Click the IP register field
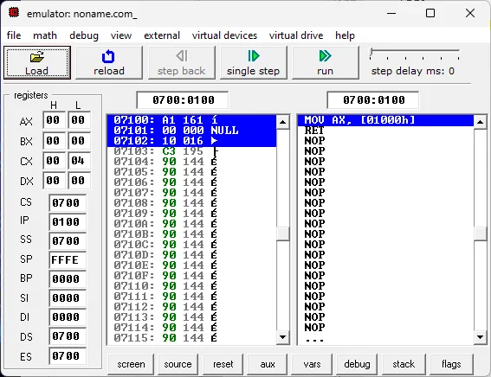The image size is (491, 377). [68, 222]
